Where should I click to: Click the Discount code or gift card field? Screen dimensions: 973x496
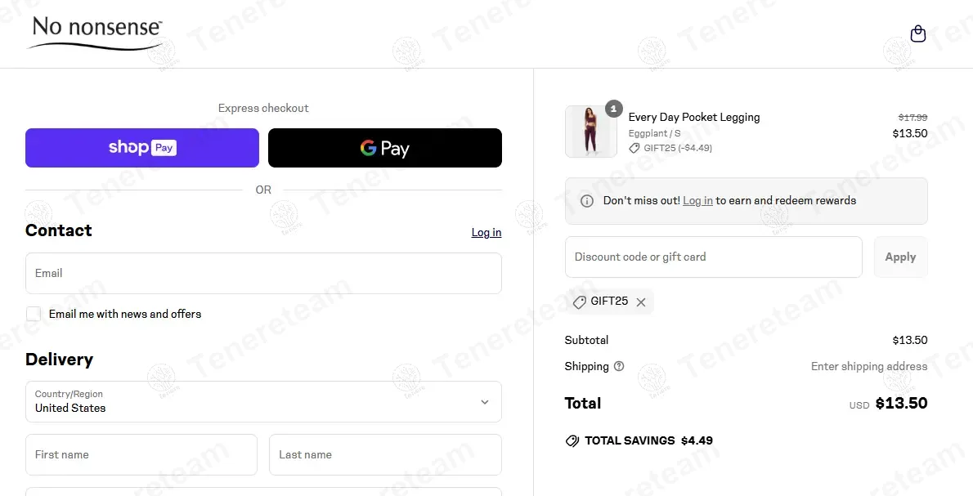click(x=713, y=257)
